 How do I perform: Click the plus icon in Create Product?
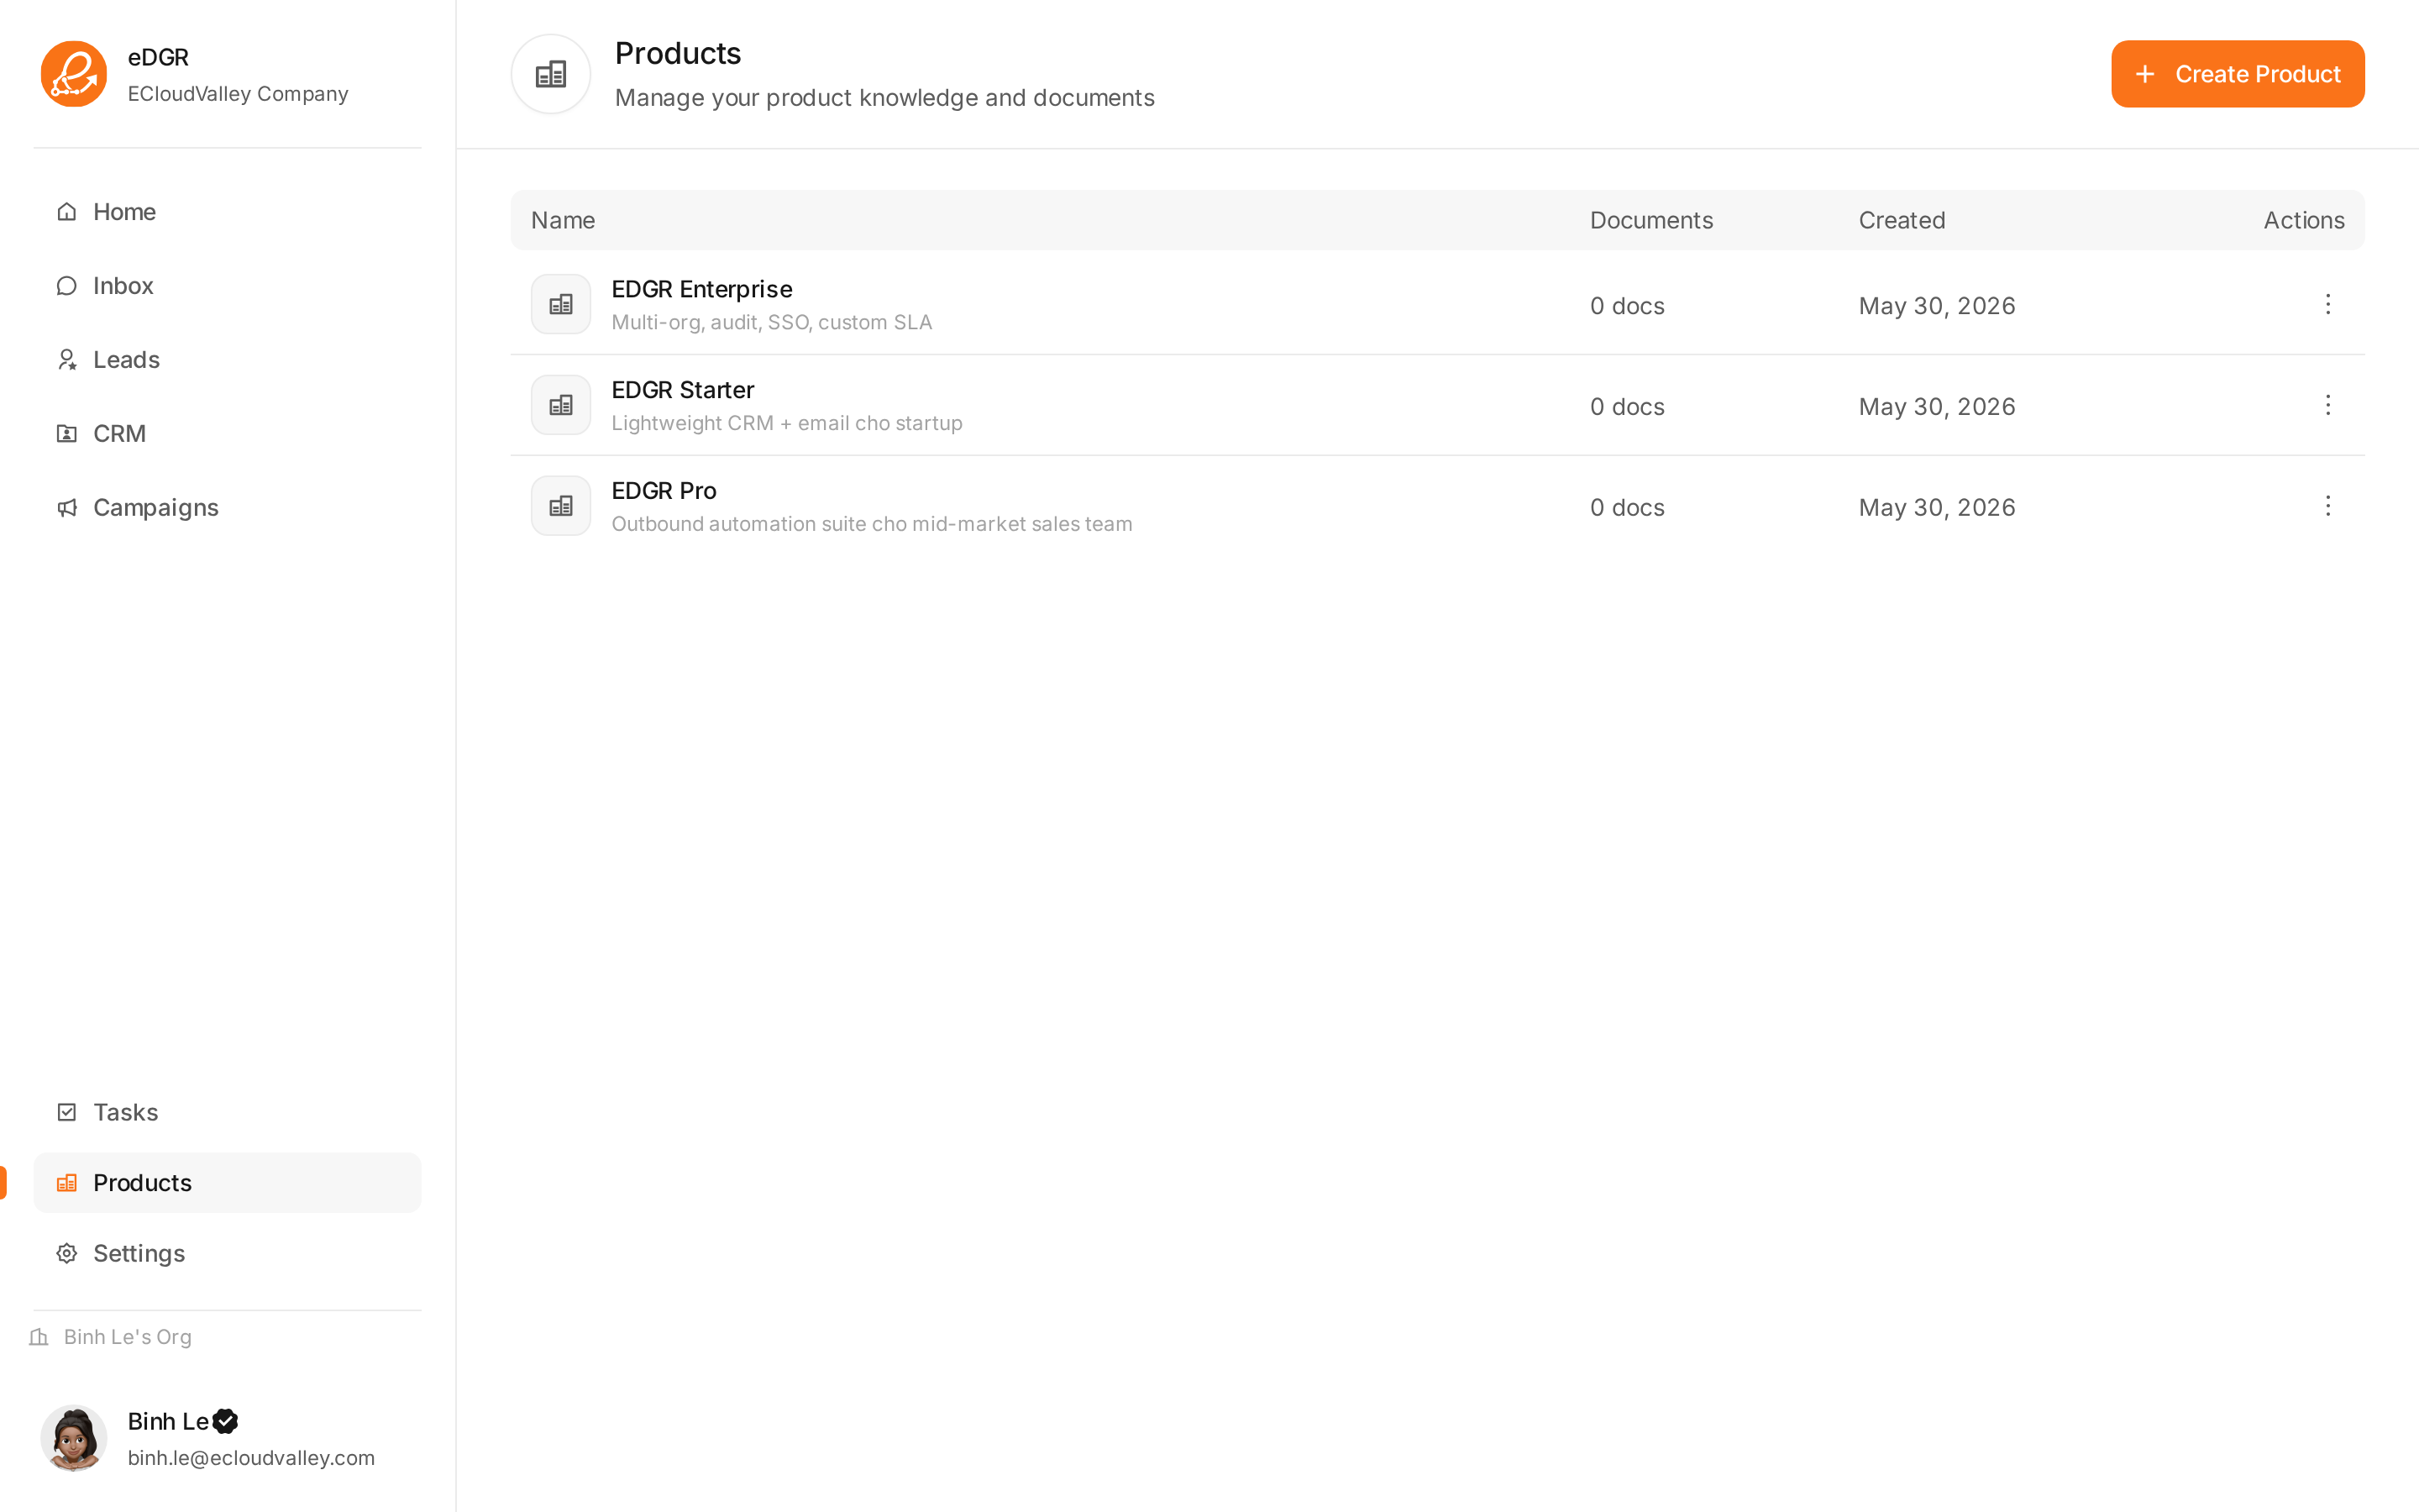(2145, 74)
